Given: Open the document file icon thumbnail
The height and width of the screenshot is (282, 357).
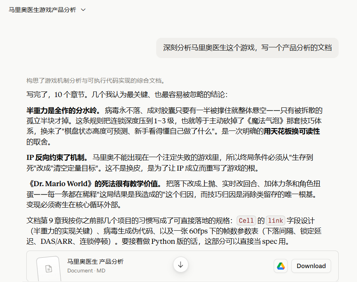Looking at the screenshot, I should pos(49,268).
